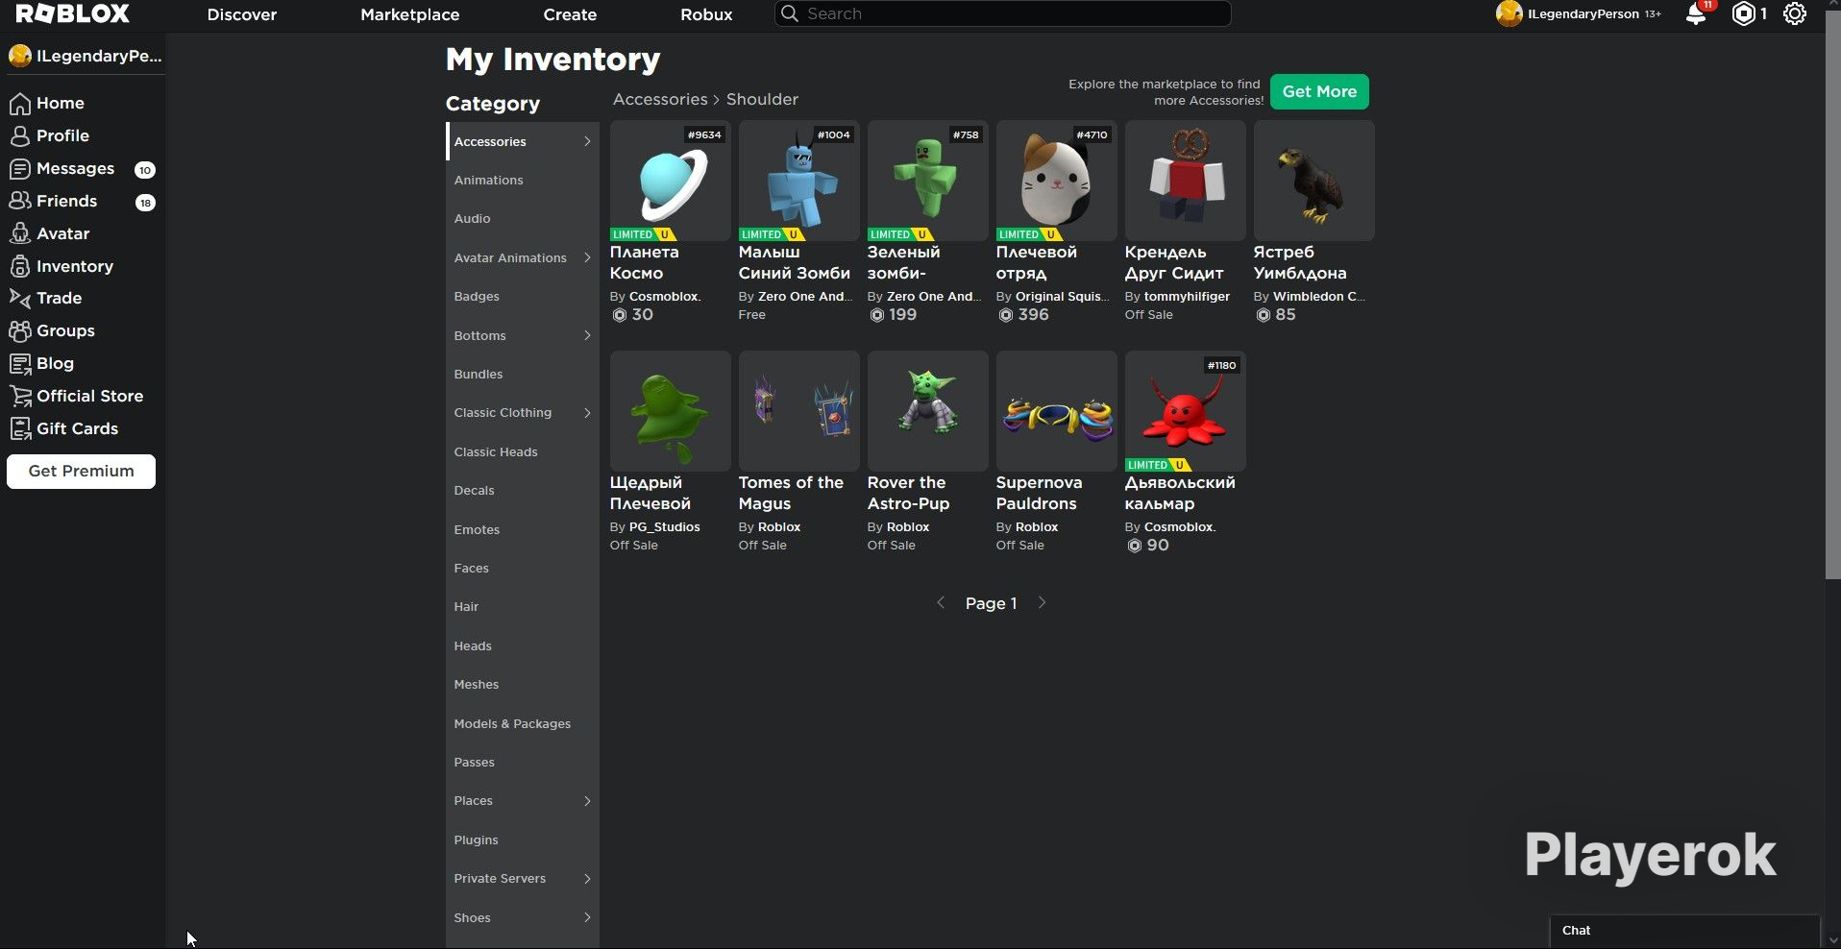
Task: Click the Accessories breadcrumb link
Action: pos(660,100)
